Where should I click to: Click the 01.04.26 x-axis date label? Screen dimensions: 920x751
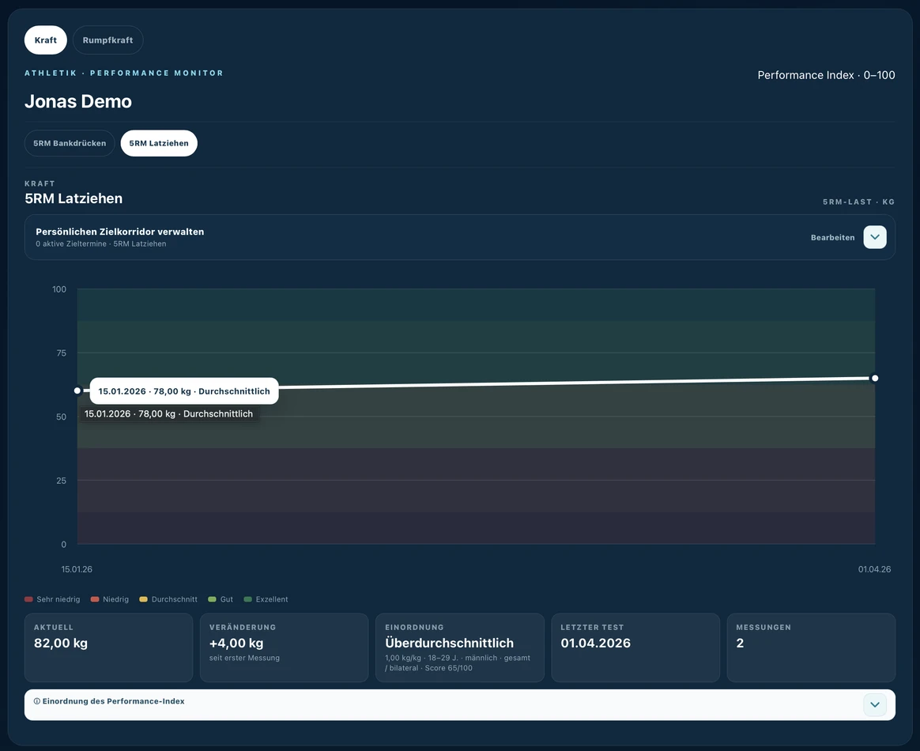874,569
